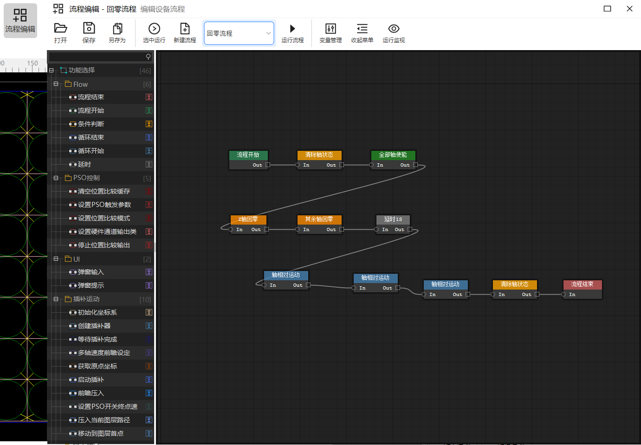Select the 前瞻压入 item
Viewport: 641px width, 445px height.
(91, 393)
